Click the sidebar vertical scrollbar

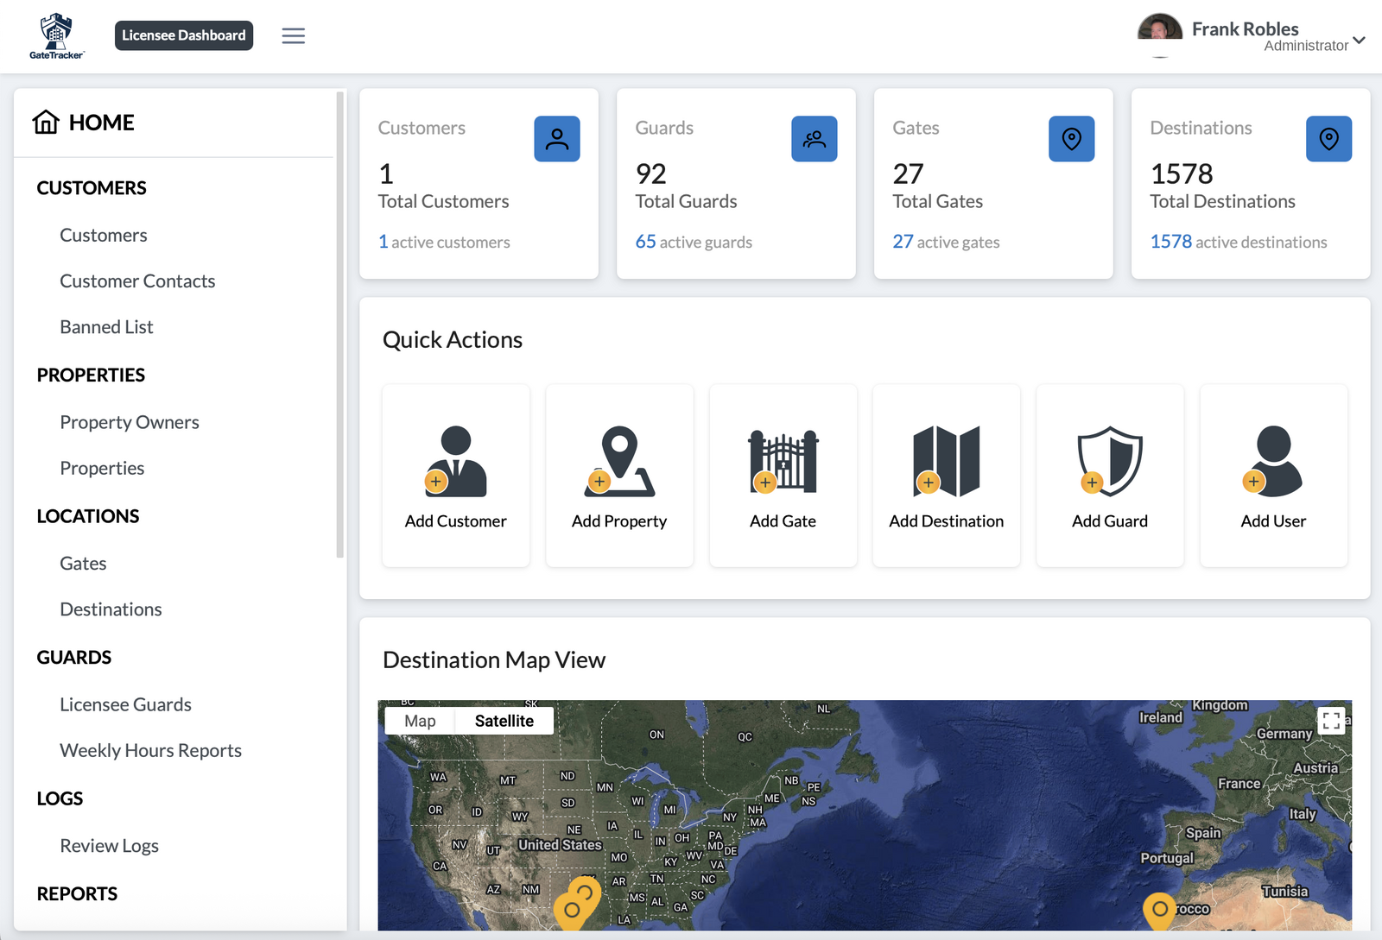340,325
